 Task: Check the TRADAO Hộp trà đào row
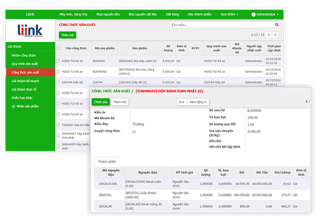point(58,125)
